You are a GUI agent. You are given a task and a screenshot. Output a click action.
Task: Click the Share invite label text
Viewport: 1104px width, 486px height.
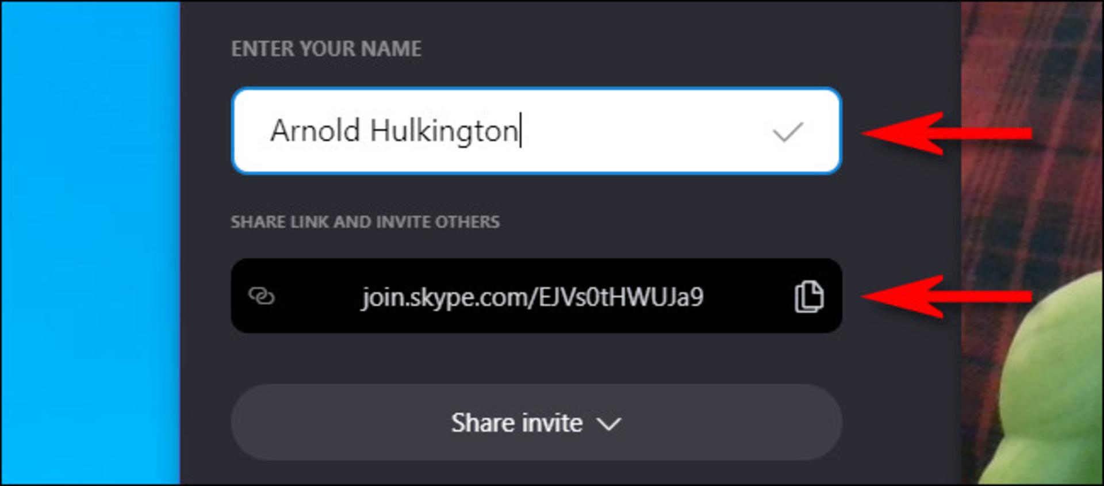point(517,423)
